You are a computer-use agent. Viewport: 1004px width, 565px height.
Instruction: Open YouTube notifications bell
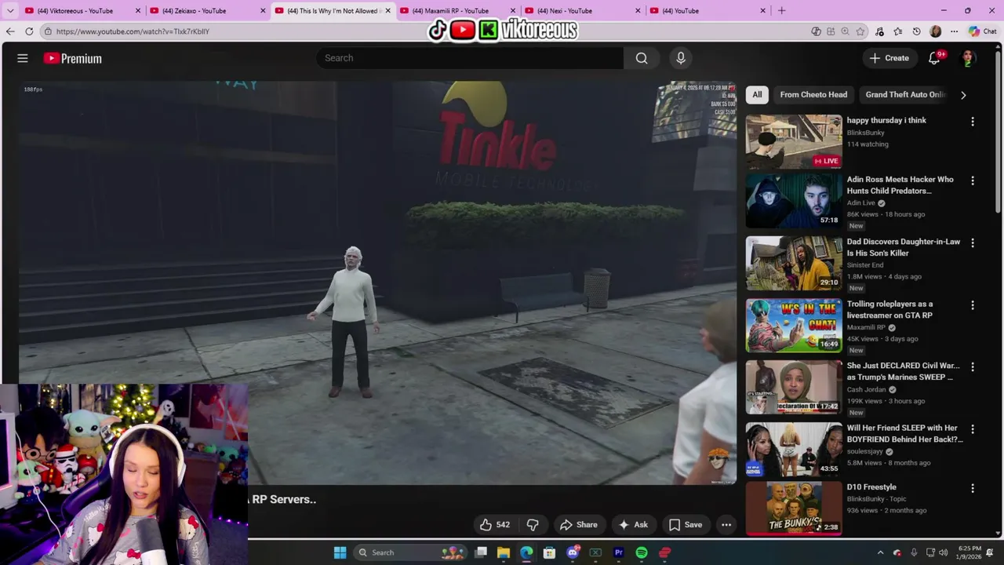pos(934,58)
